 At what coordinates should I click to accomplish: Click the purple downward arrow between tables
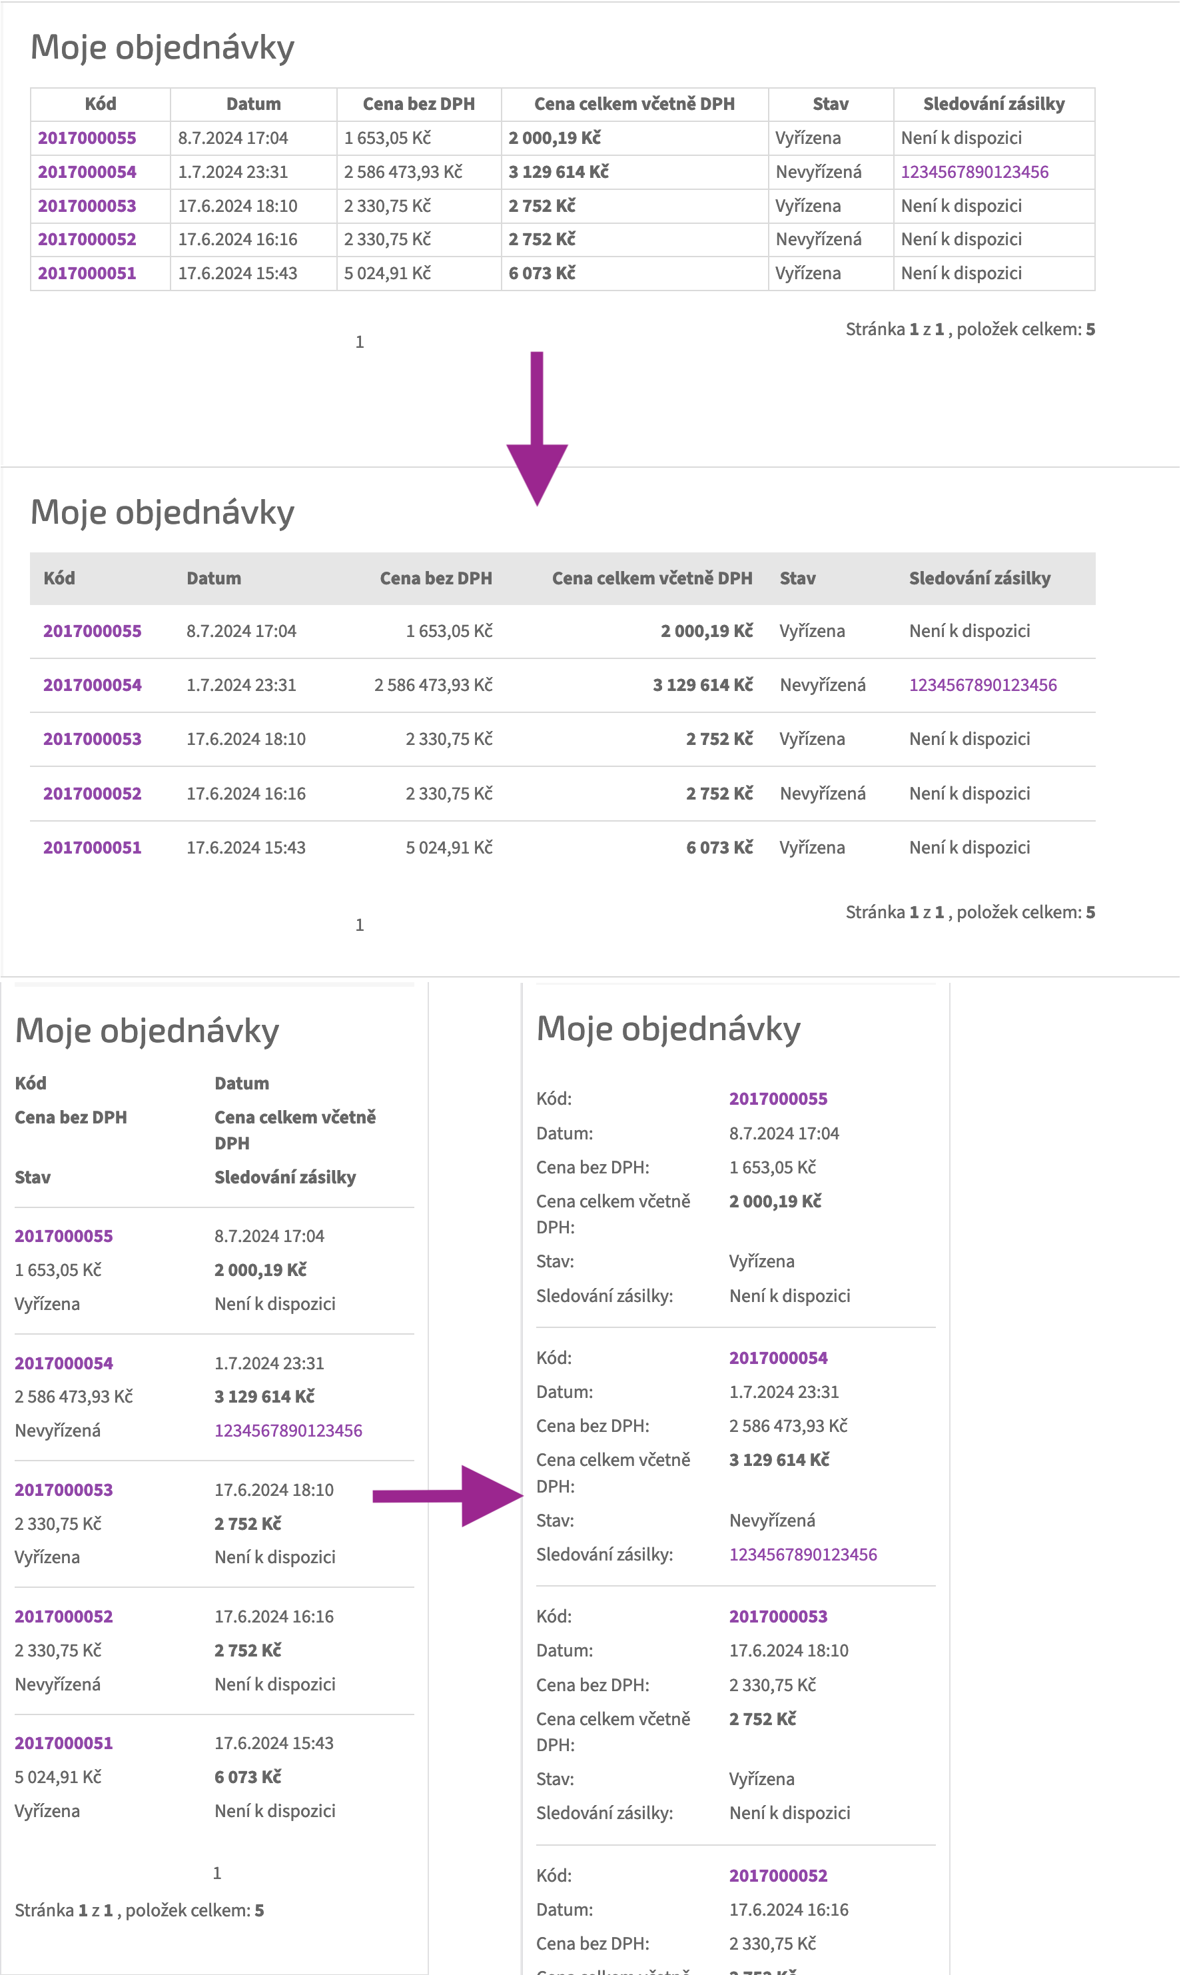(x=536, y=430)
